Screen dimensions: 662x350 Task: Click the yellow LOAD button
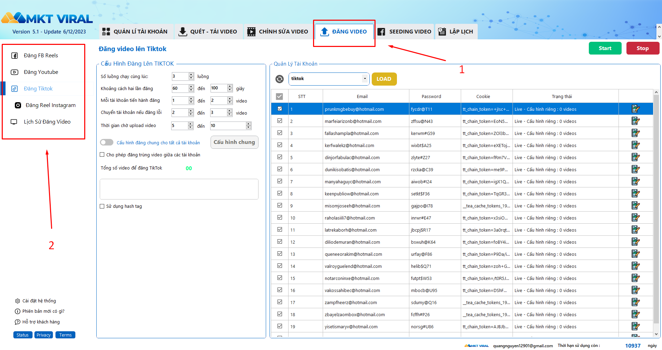click(384, 79)
